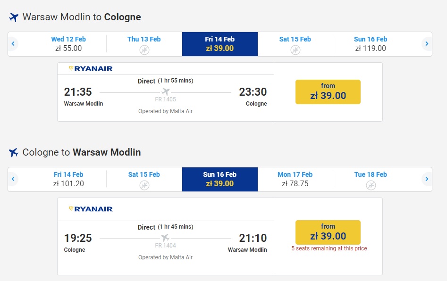Choose outbound fare from zł 39.00

coord(328,92)
